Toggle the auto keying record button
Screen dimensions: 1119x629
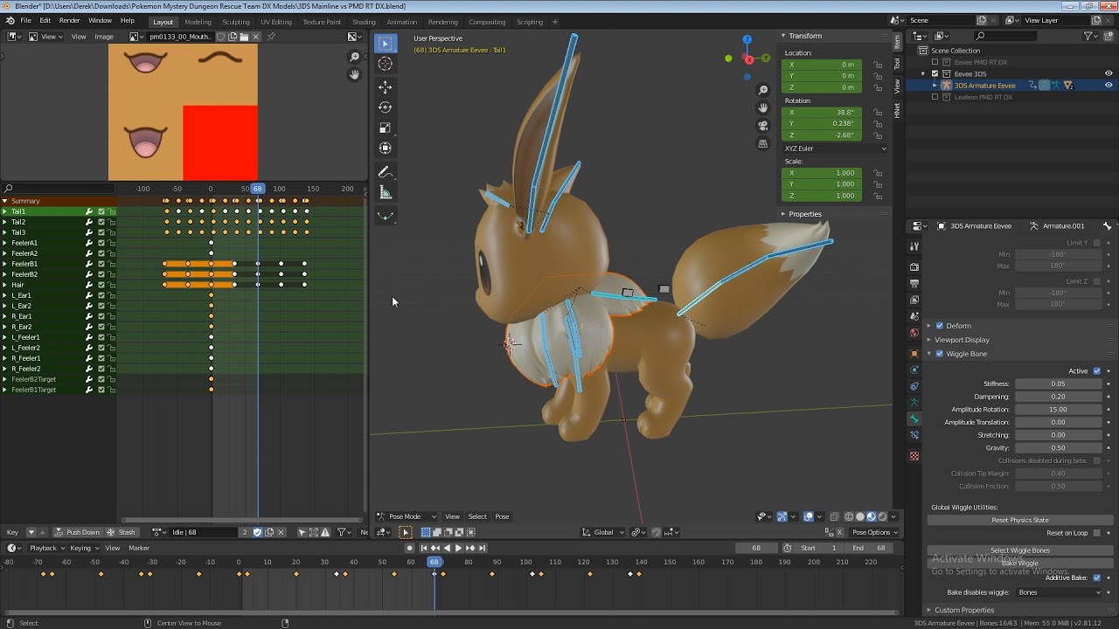tap(409, 548)
